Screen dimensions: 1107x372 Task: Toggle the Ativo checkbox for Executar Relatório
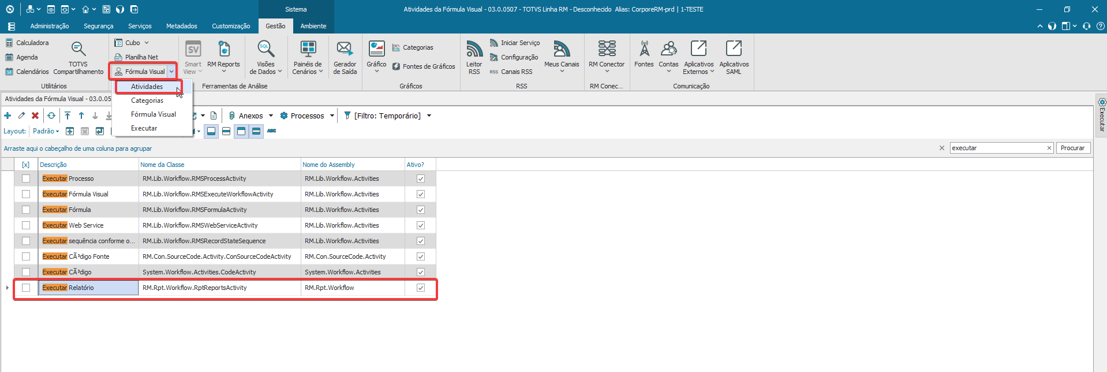(x=421, y=288)
